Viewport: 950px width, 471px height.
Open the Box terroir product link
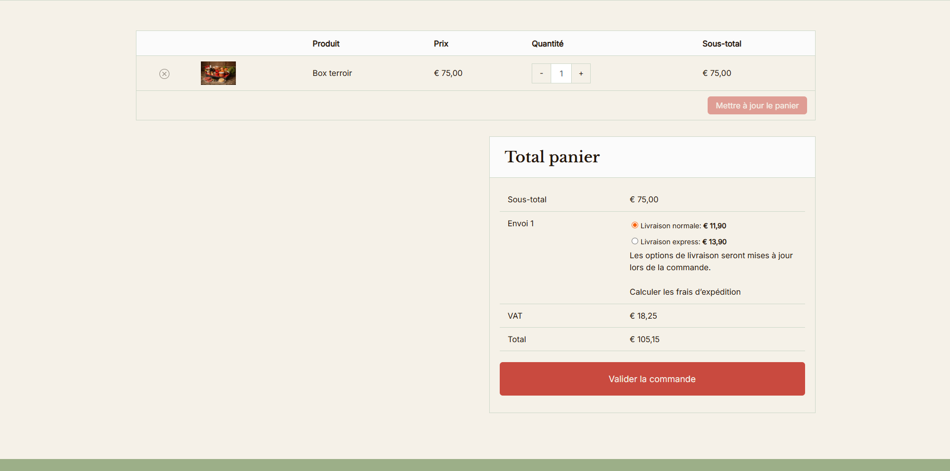(x=332, y=73)
